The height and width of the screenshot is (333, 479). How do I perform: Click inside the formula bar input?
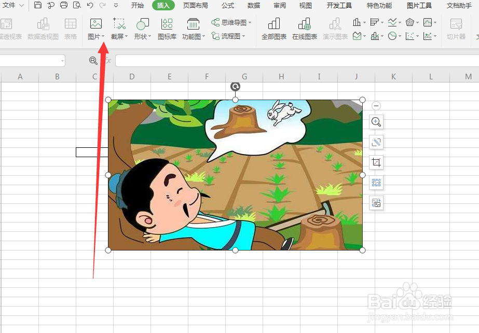pyautogui.click(x=297, y=61)
